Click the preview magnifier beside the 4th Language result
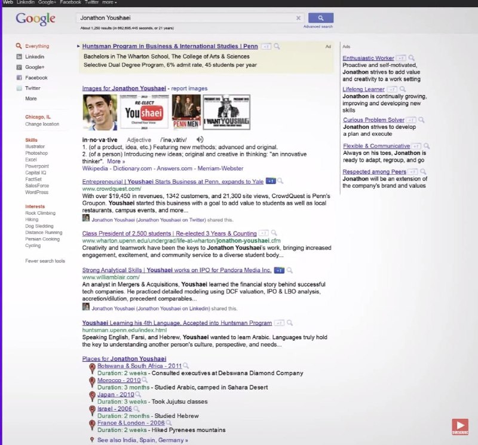 [x=290, y=322]
